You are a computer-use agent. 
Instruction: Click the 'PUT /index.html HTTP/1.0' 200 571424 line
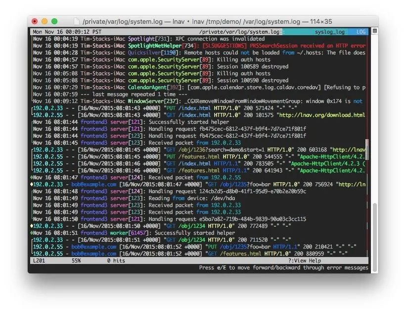coord(165,108)
